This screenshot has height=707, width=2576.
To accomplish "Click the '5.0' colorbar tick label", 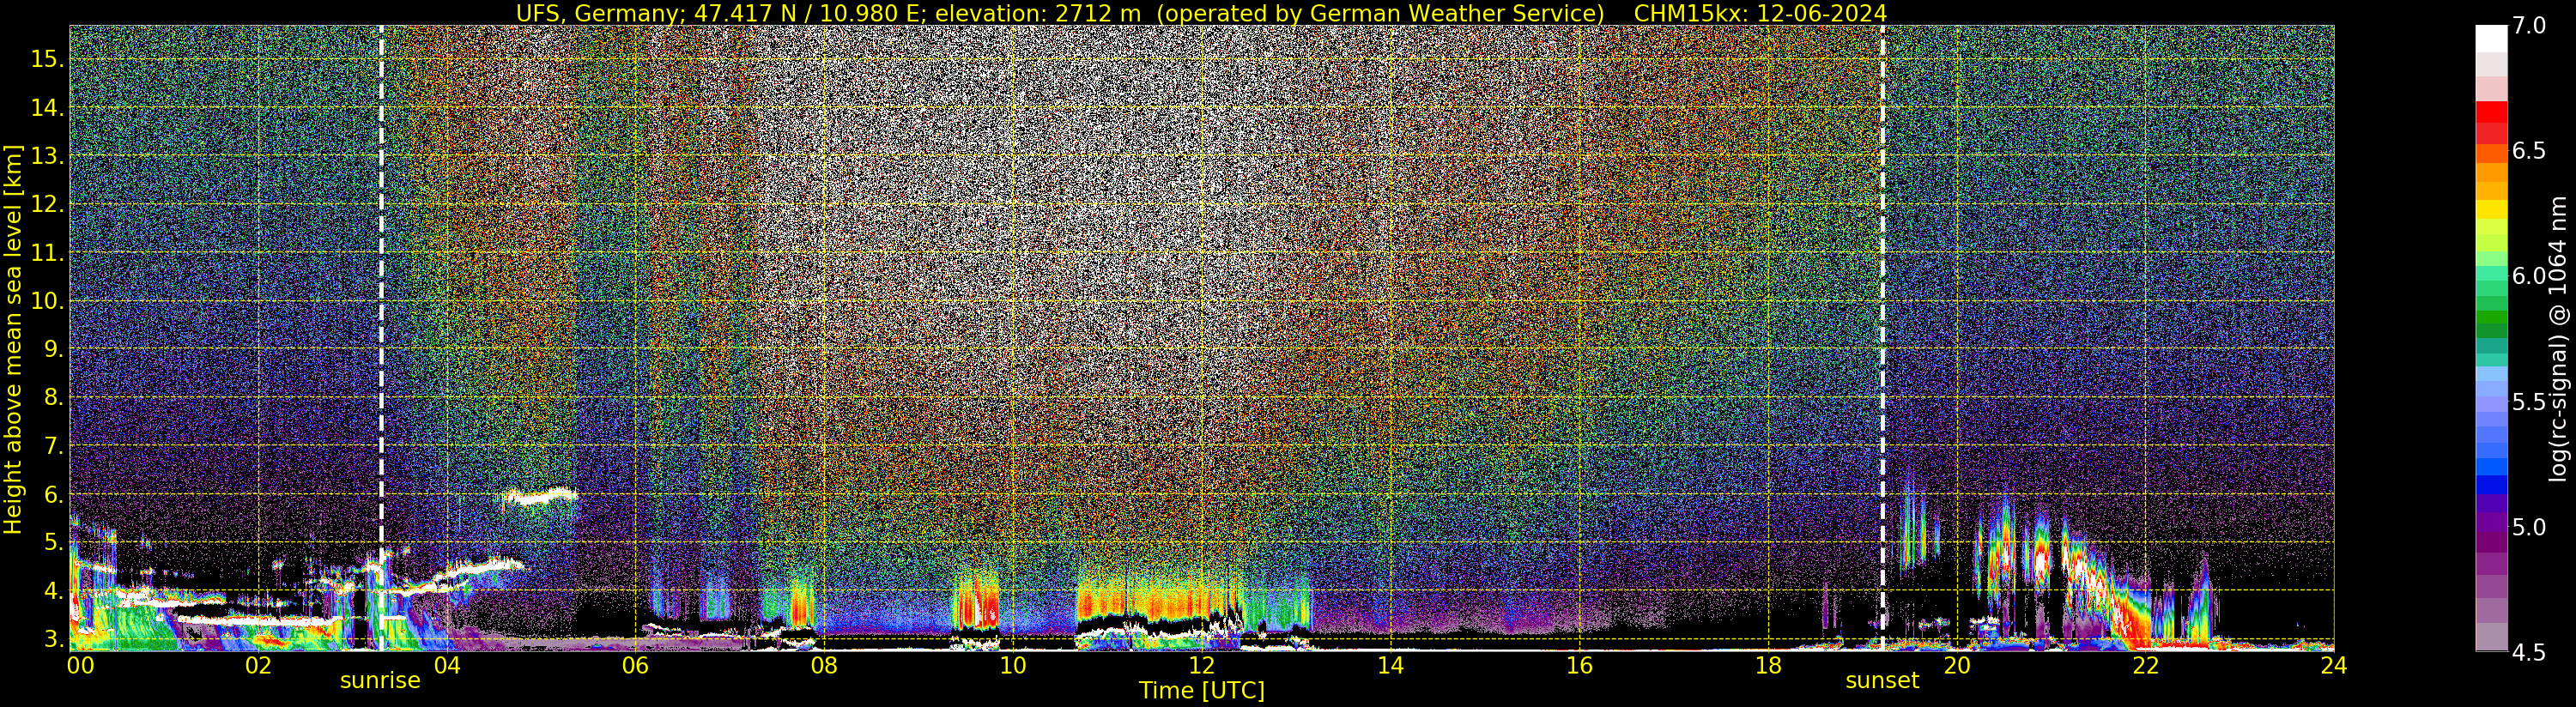I will point(2529,527).
